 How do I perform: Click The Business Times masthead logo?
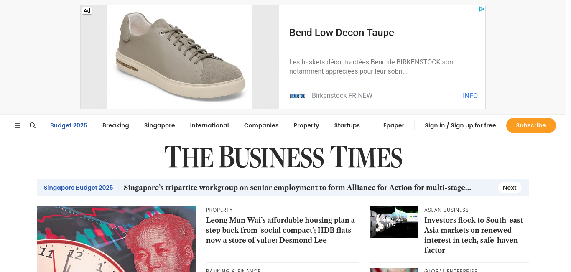click(x=283, y=157)
